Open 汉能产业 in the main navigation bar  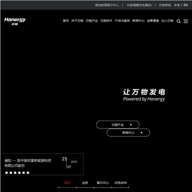pyautogui.click(x=92, y=21)
